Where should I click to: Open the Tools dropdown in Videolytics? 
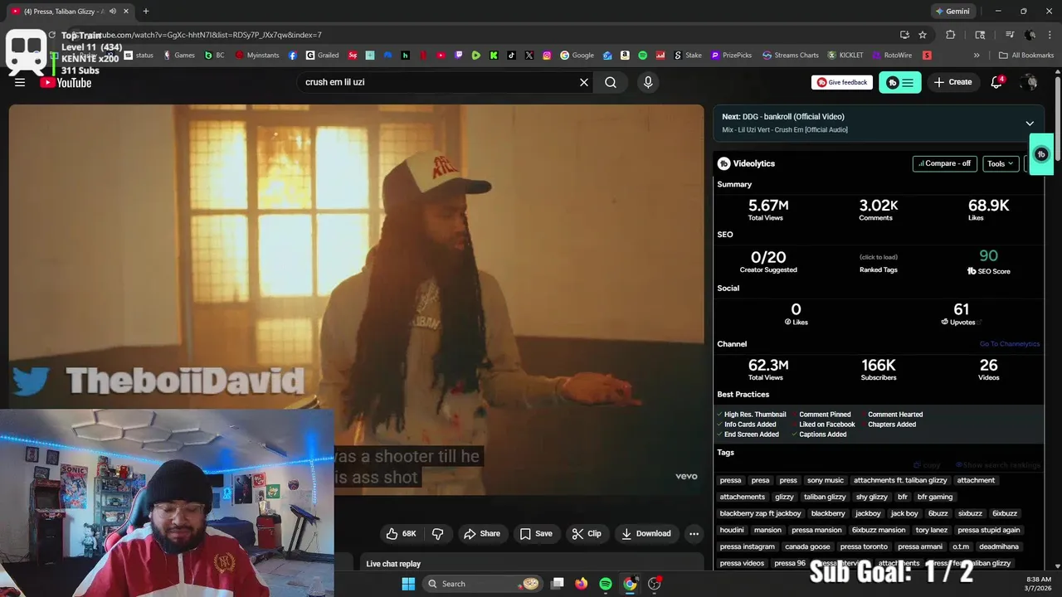1001,163
